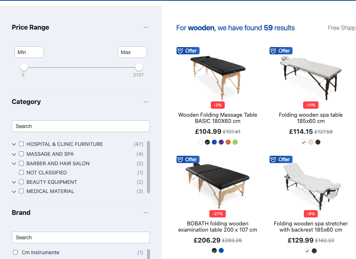Select blue color swatch for BOBATH table
This screenshot has height=259, width=356.
click(221, 251)
